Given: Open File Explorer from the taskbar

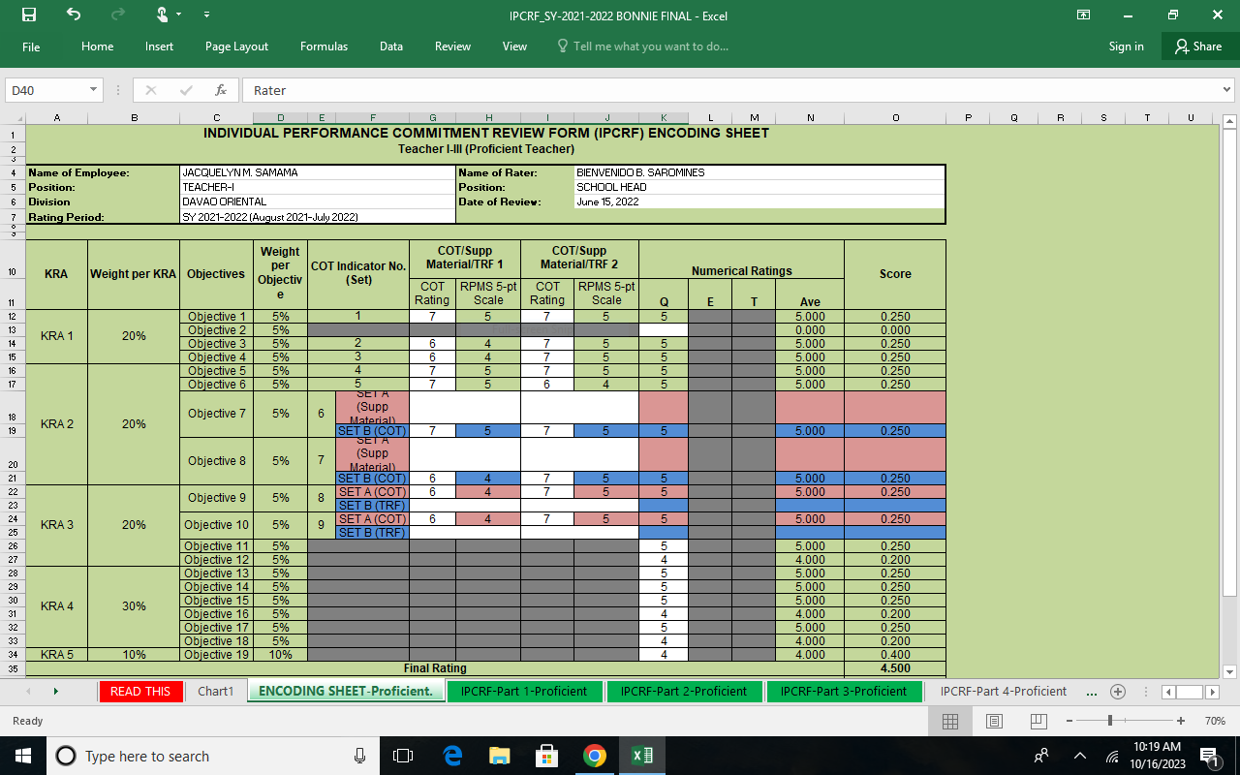Looking at the screenshot, I should [499, 756].
